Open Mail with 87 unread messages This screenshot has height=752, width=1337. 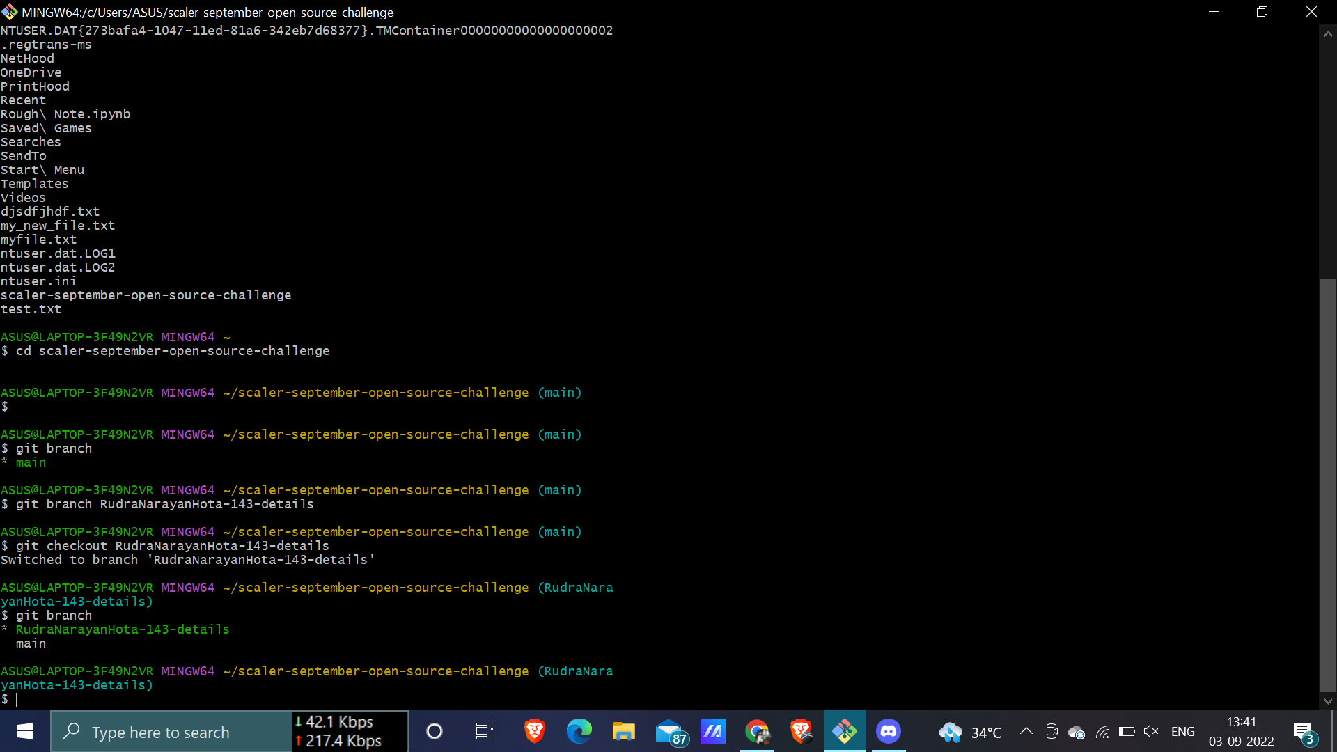(x=669, y=731)
